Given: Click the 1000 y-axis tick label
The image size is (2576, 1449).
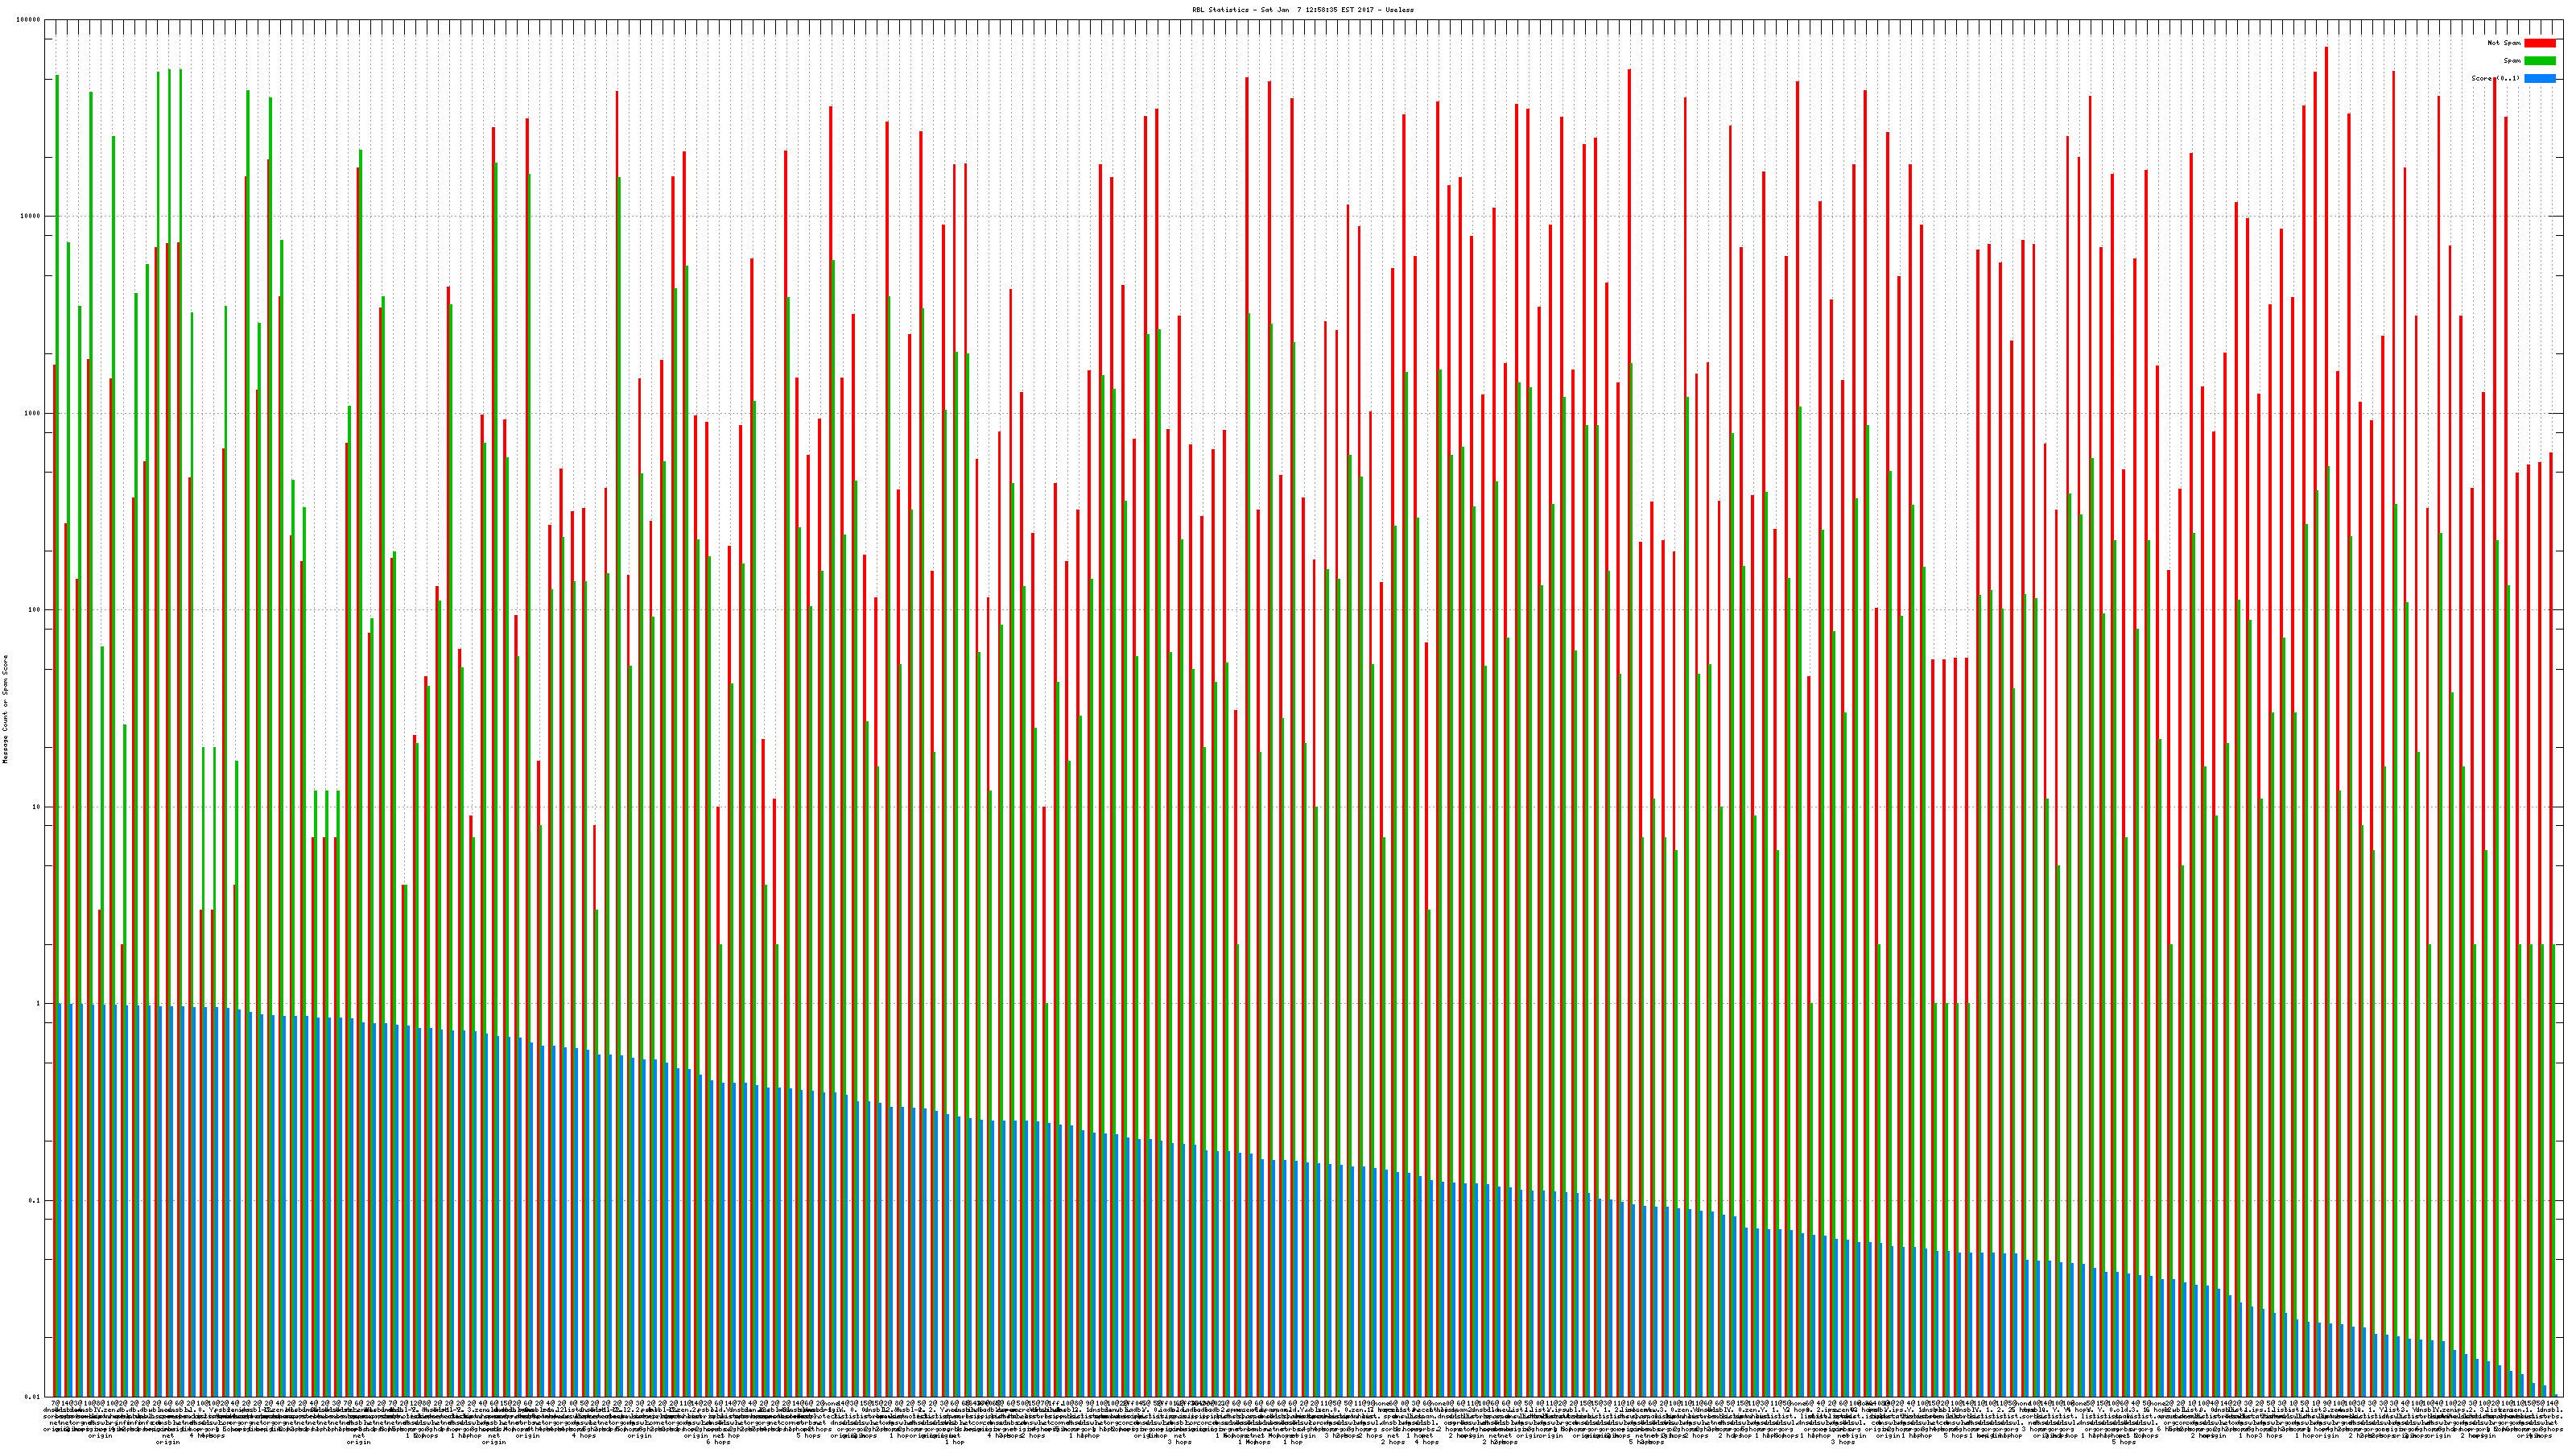Looking at the screenshot, I should [34, 413].
